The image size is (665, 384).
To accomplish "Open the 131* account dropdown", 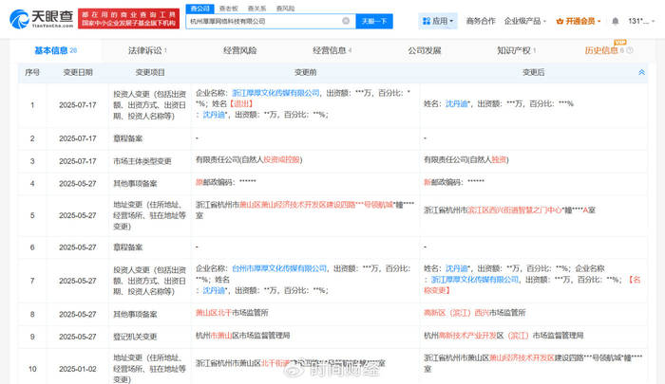I will [x=641, y=21].
